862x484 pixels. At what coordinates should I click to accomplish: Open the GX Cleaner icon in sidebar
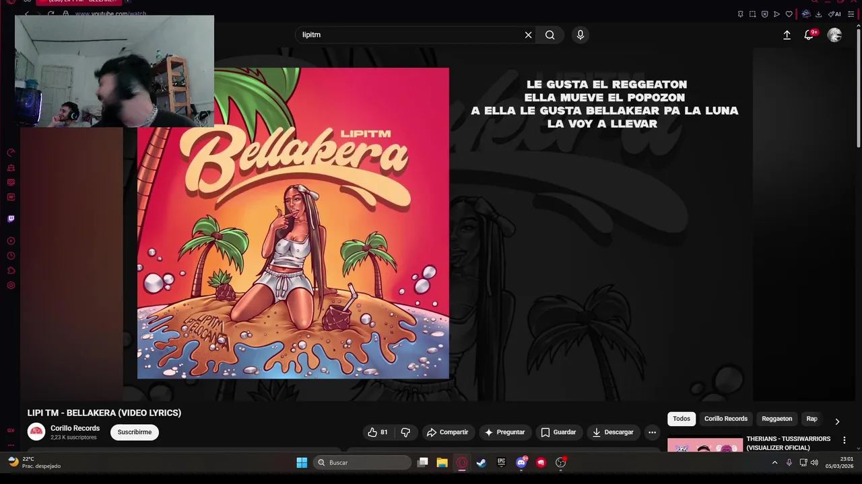(x=11, y=167)
